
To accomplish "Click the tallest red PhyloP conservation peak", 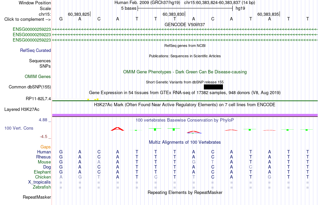I will click(117, 129).
